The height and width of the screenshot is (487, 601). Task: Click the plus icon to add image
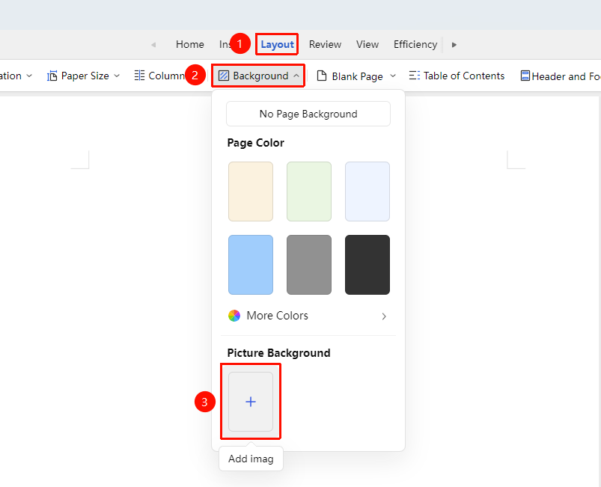click(x=251, y=402)
